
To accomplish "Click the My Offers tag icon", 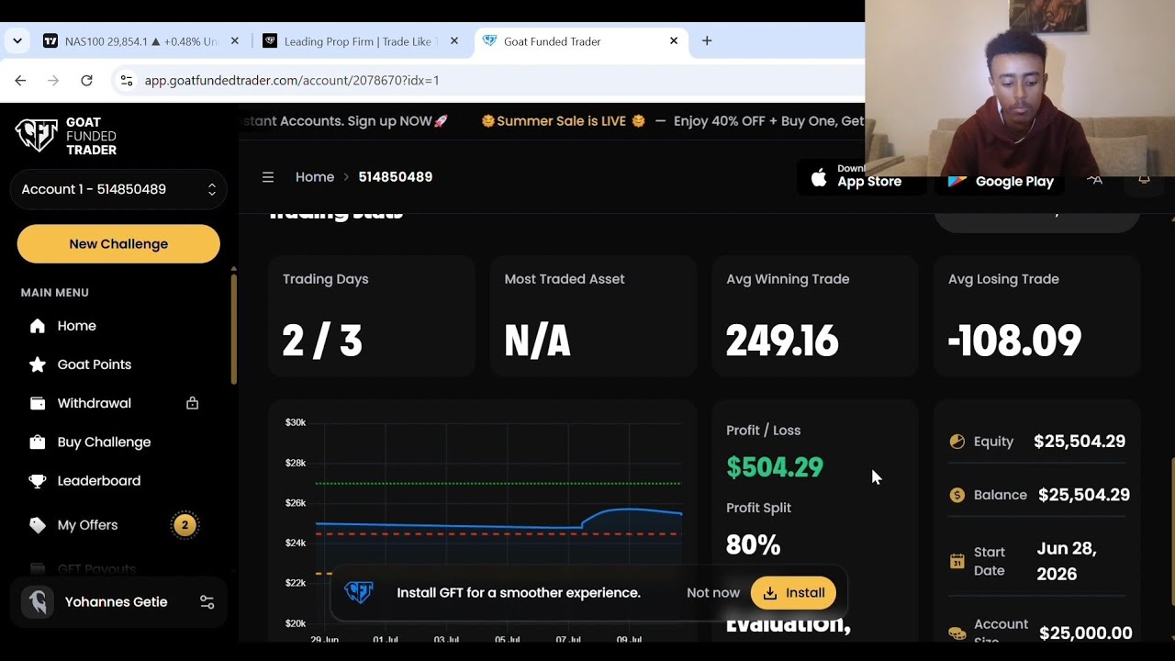I will pyautogui.click(x=38, y=525).
